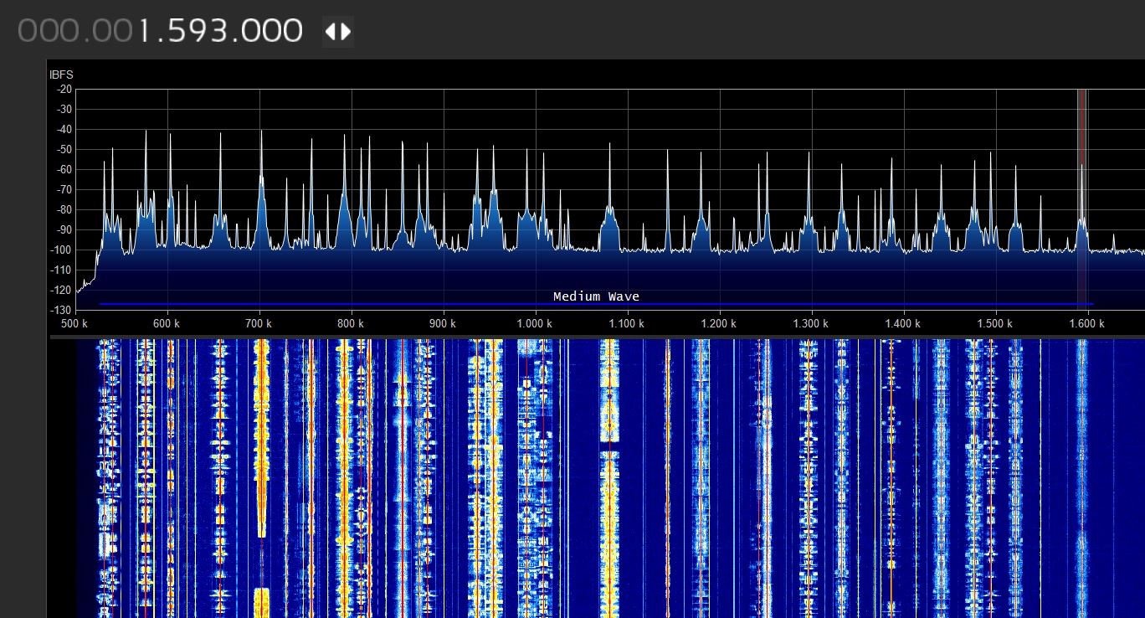Click the '-100' level scale label
This screenshot has width=1145, height=618.
coord(60,250)
